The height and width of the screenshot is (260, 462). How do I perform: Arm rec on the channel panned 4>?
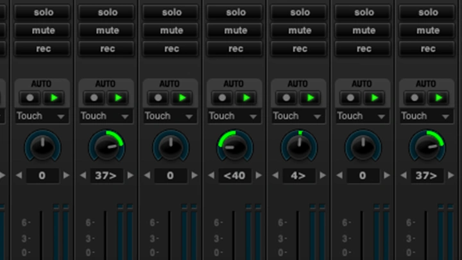coord(299,49)
